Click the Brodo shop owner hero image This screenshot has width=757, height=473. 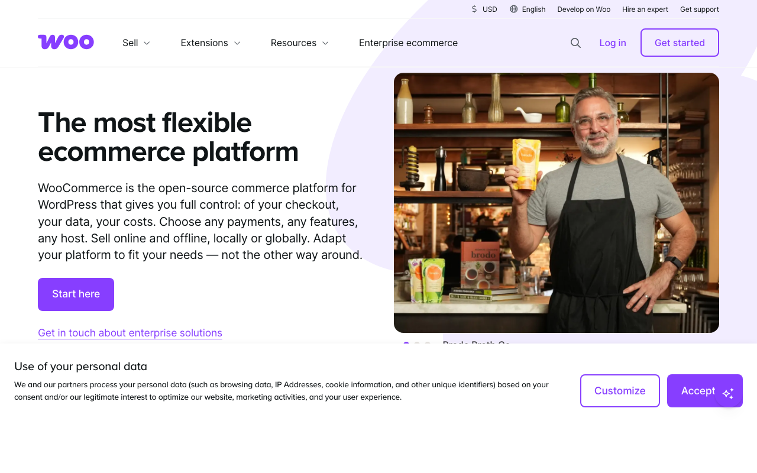point(556,202)
